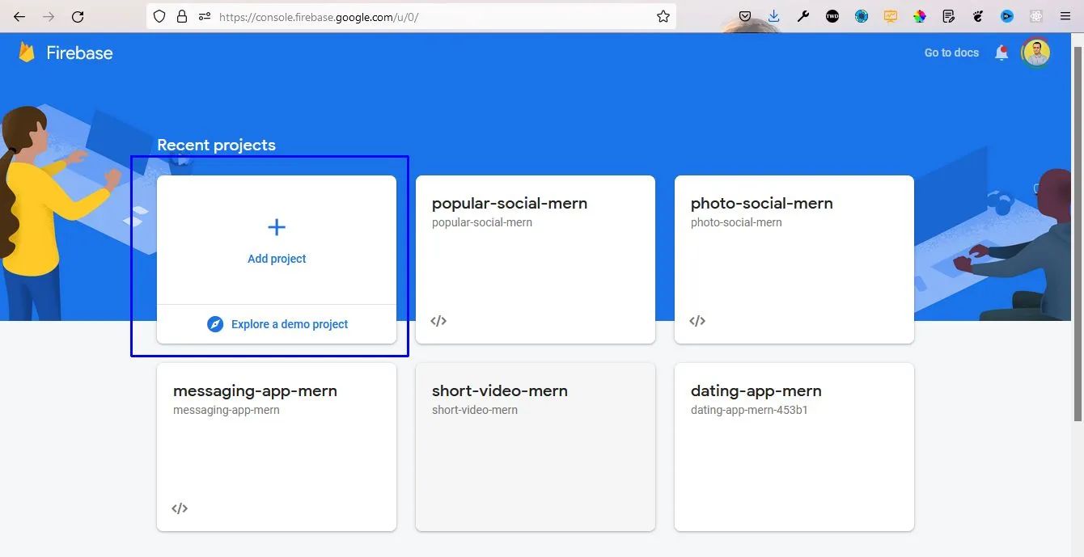Click the web code icon on messaging-app-mern

tap(180, 508)
